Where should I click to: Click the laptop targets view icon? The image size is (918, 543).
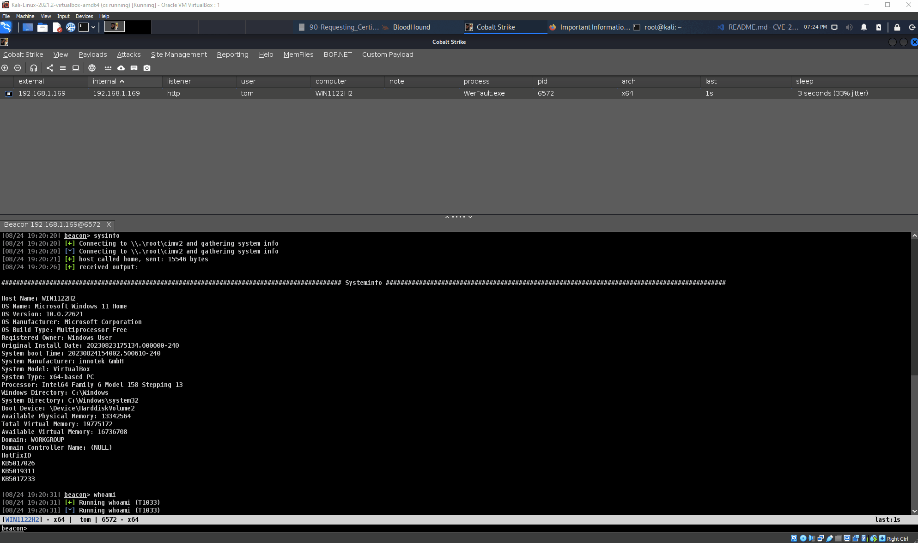pyautogui.click(x=76, y=68)
